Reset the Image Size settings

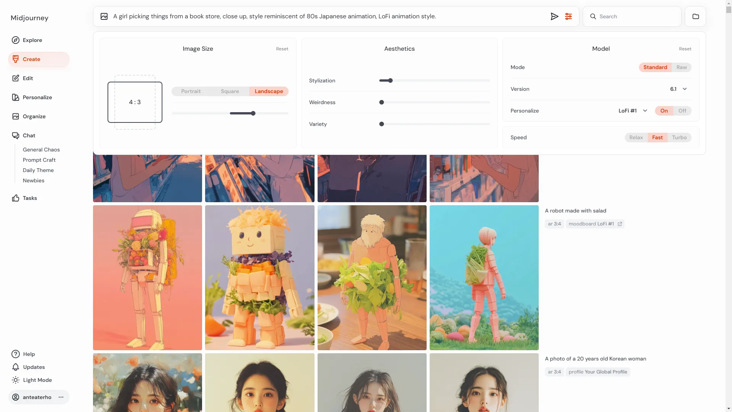pos(282,49)
